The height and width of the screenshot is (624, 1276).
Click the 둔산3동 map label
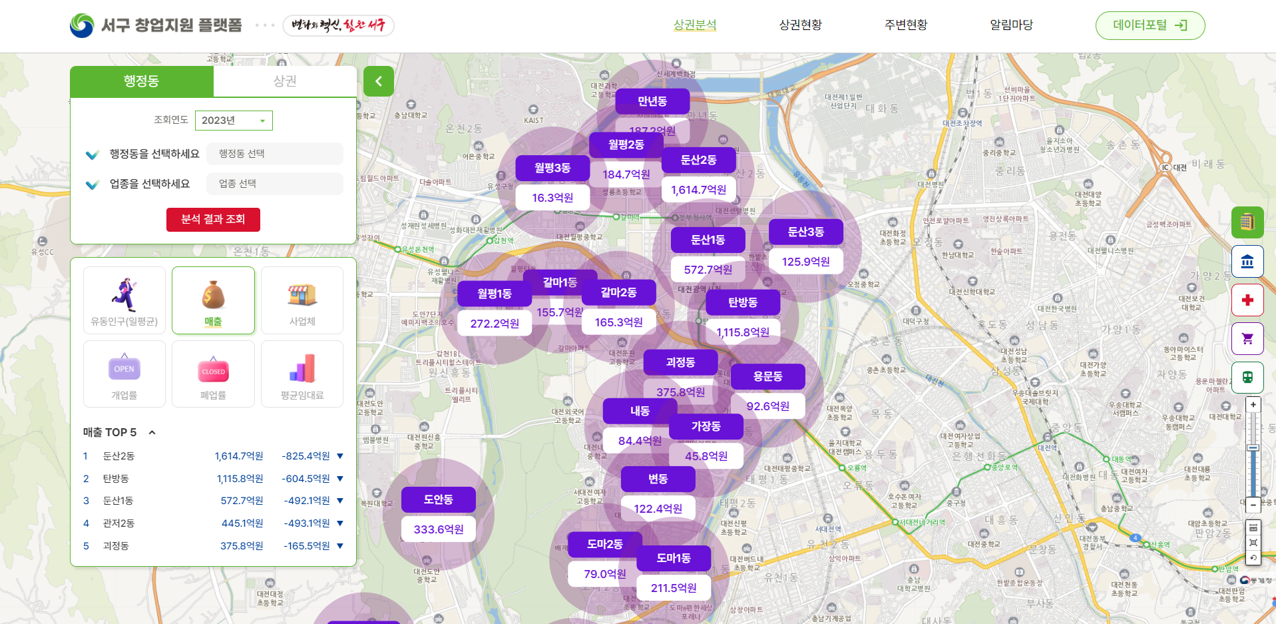click(806, 232)
